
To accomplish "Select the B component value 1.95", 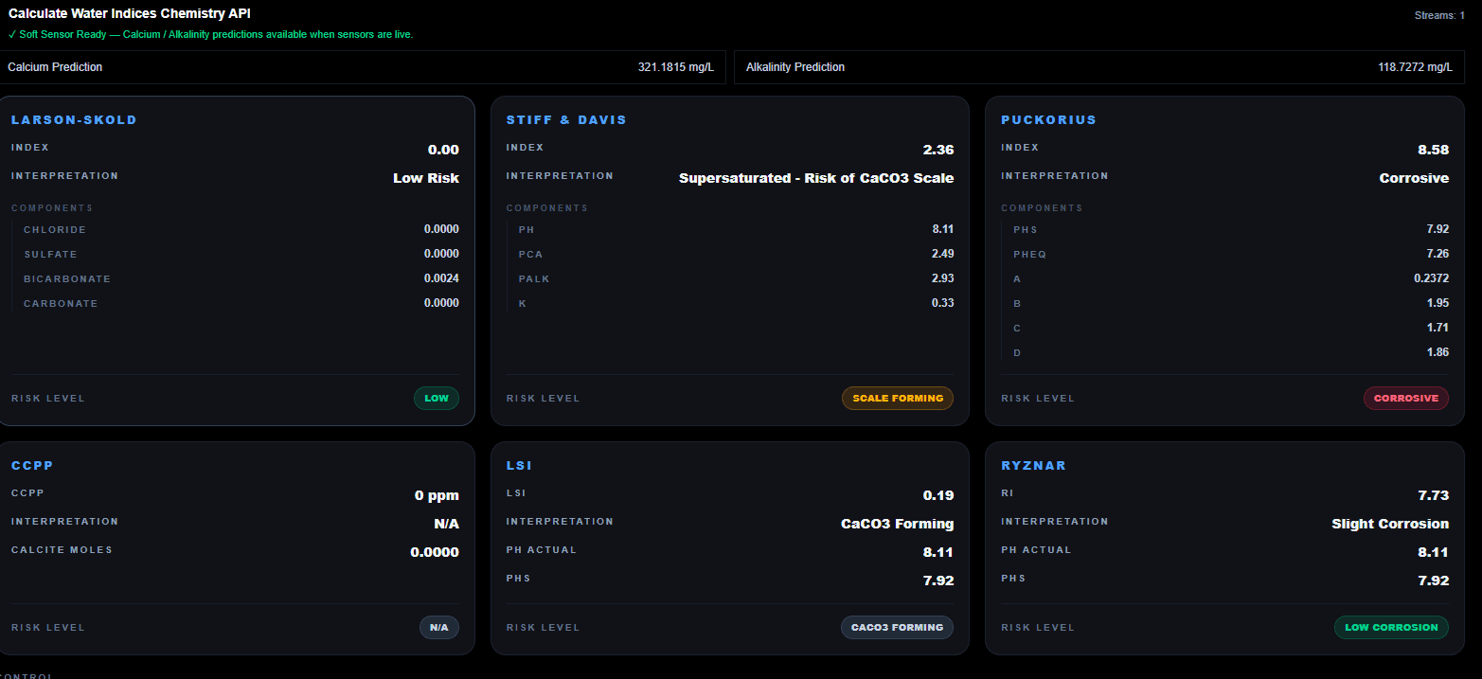I will 1437,303.
